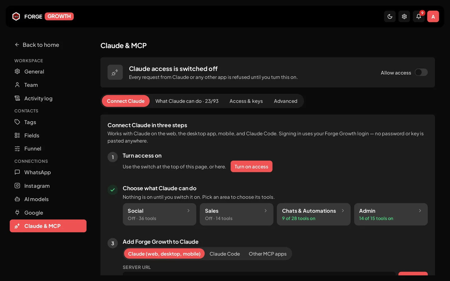This screenshot has width=450, height=281.
Task: Click the Funnel sliders icon
Action: (17, 148)
